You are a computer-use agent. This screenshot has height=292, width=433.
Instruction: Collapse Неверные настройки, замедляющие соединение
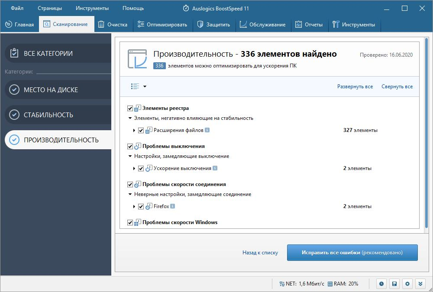click(x=130, y=194)
